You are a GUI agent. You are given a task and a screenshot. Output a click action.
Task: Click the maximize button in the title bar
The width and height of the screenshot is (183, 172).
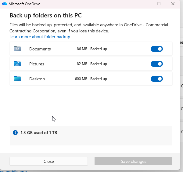tap(159, 4)
